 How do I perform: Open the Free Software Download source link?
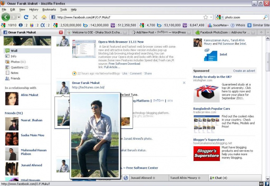tap(124, 64)
